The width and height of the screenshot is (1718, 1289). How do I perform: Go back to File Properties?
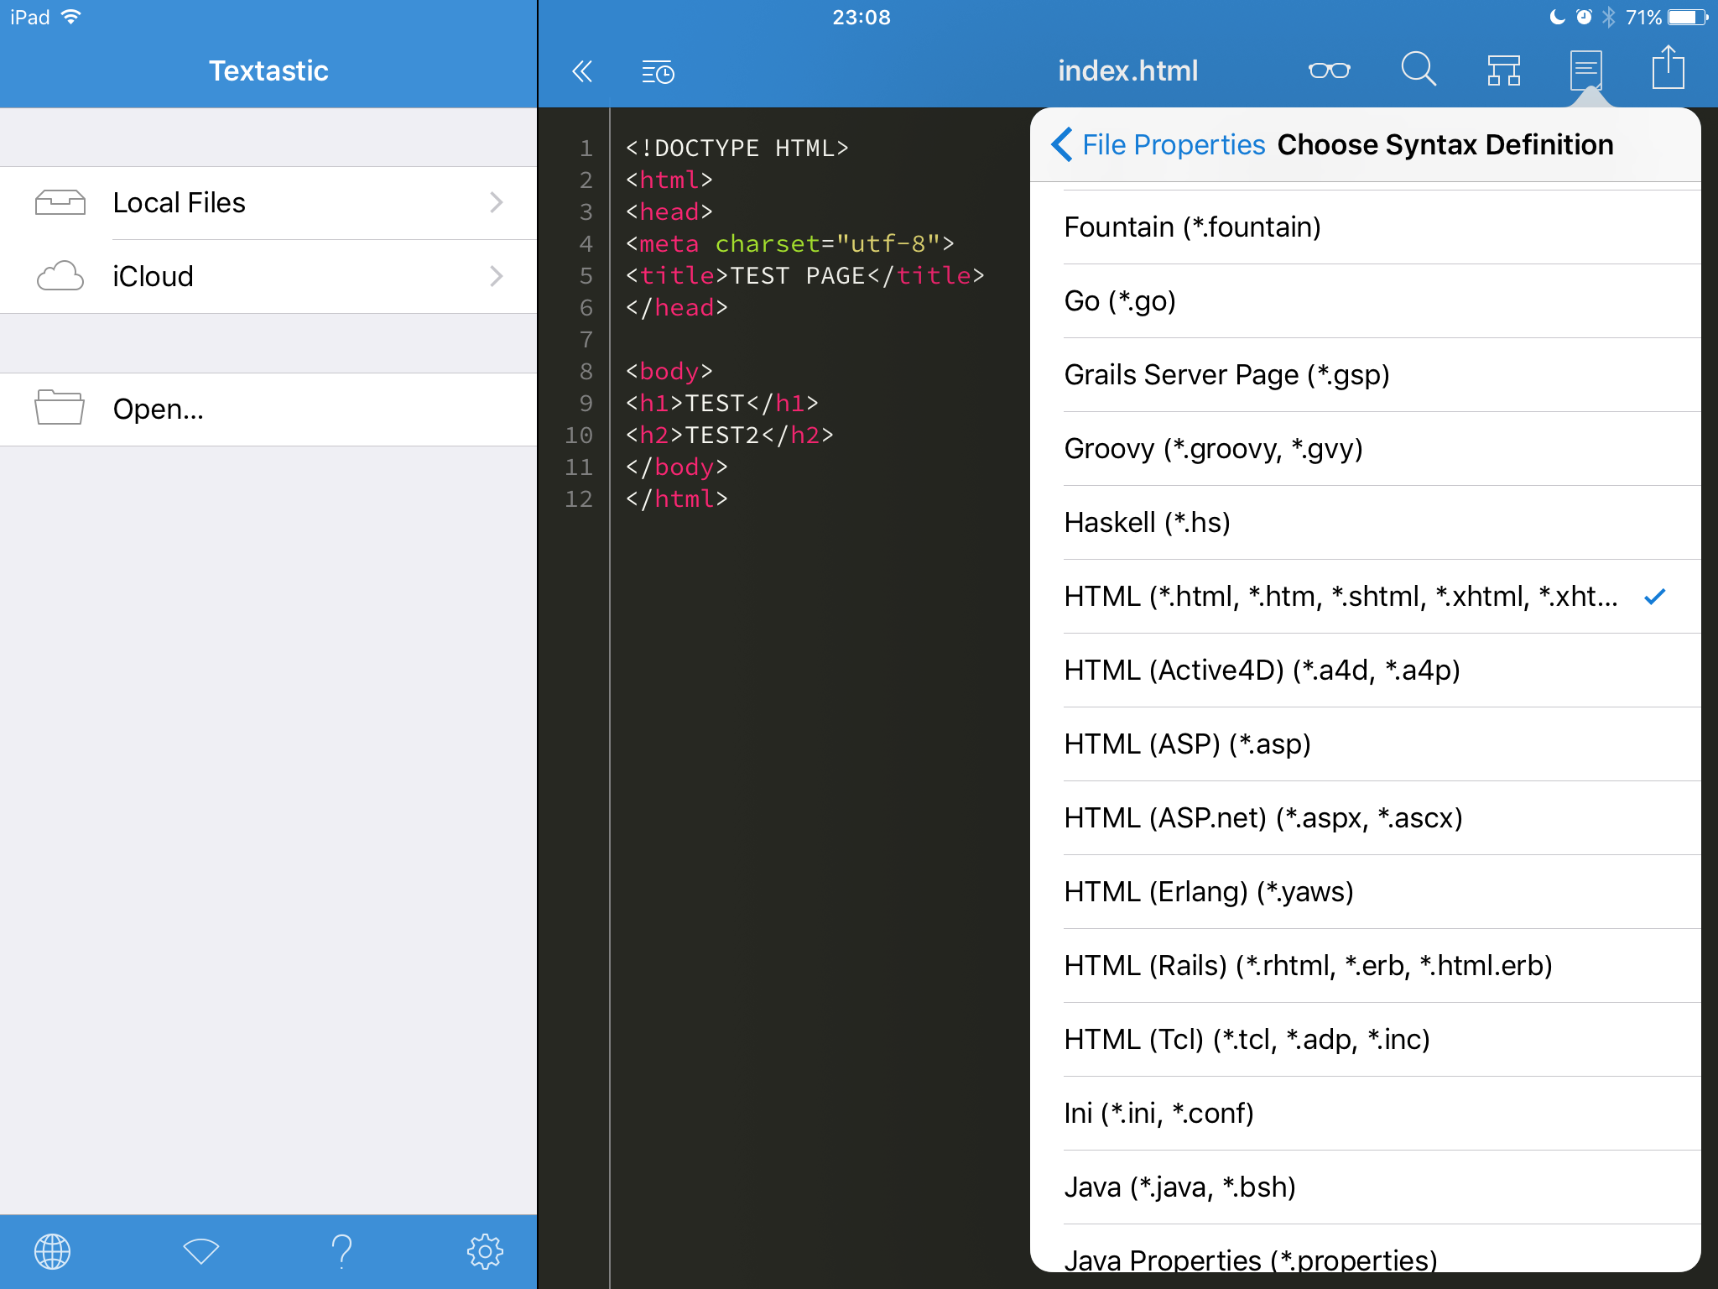point(1158,145)
